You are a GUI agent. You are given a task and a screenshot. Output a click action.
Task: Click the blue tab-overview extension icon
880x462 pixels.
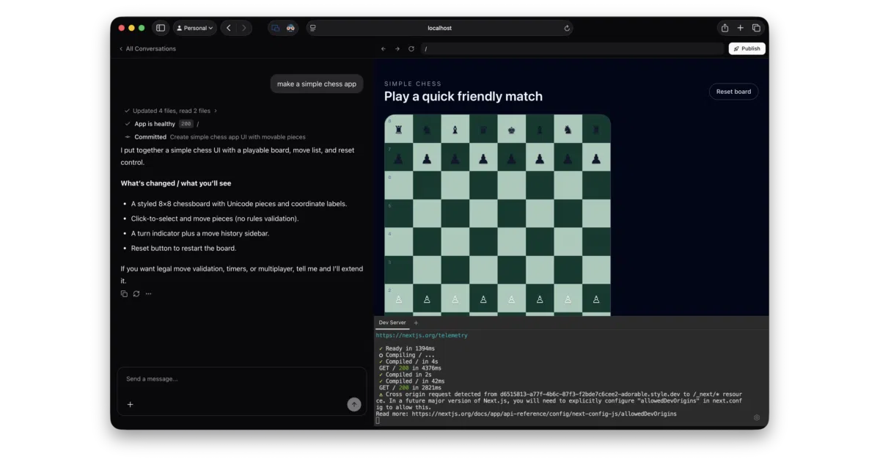pos(276,28)
